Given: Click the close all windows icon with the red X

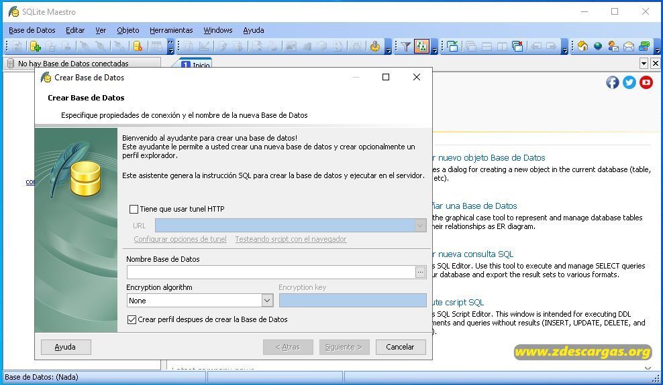Looking at the screenshot, I should pyautogui.click(x=517, y=46).
